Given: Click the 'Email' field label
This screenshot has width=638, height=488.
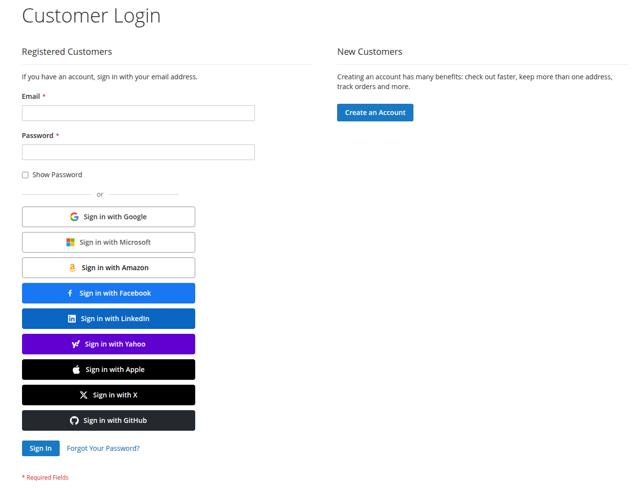Looking at the screenshot, I should [31, 96].
